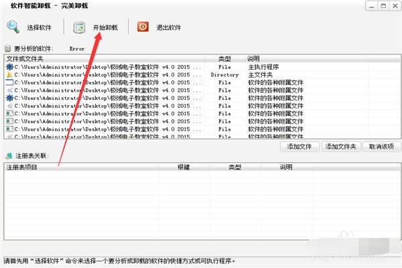Select the row described as 主执行程序
The height and width of the screenshot is (268, 402).
(x=202, y=67)
